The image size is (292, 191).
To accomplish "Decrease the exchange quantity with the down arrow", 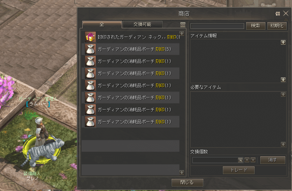I will pos(253,160).
